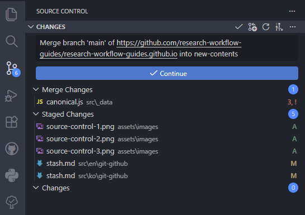Click the Continue button

point(167,73)
